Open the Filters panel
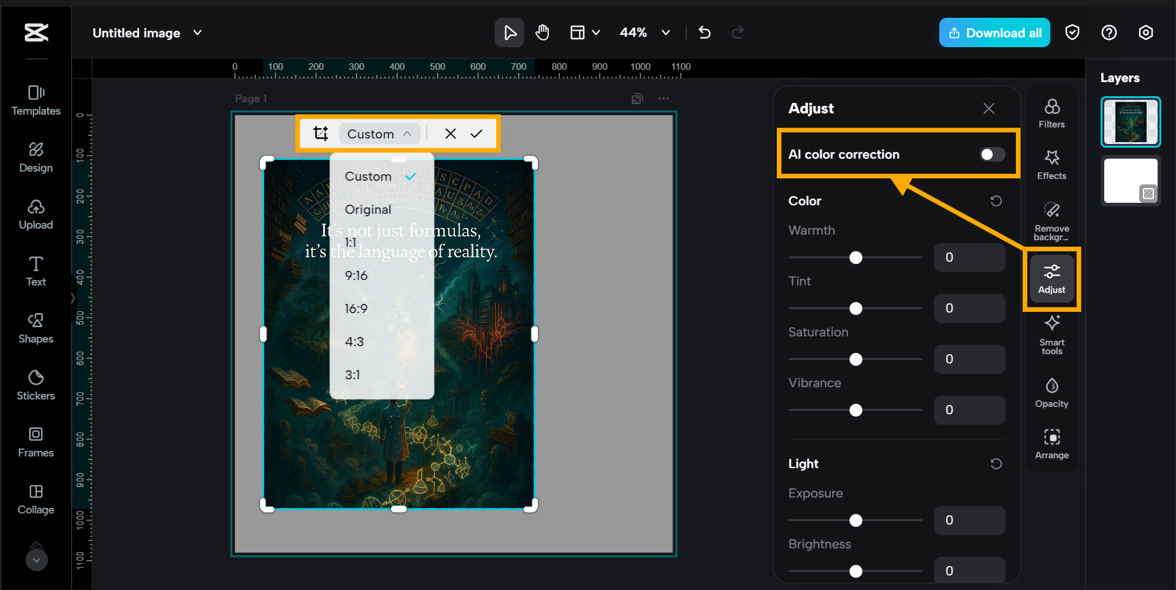Viewport: 1176px width, 590px height. coord(1051,113)
